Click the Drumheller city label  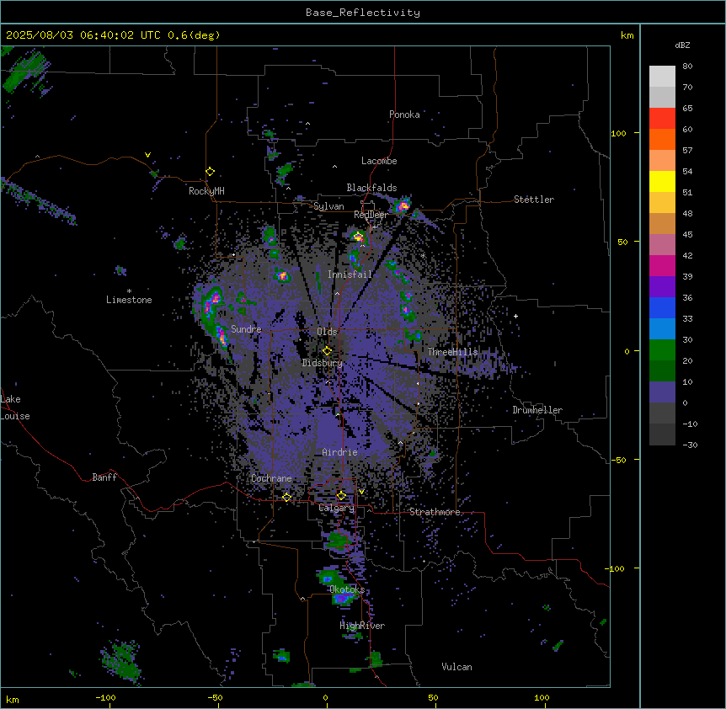(537, 410)
